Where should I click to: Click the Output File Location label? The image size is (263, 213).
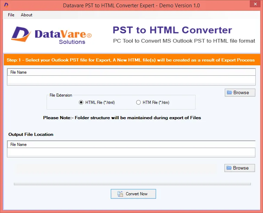[31, 134]
